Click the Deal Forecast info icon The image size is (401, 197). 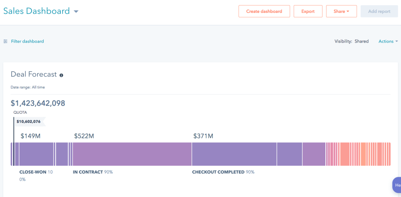61,75
